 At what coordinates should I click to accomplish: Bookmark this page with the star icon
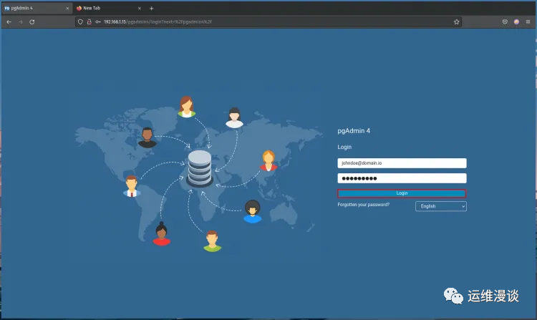point(457,22)
